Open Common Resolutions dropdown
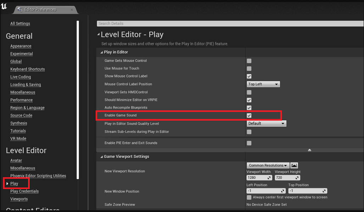364x212 pixels. (268, 165)
